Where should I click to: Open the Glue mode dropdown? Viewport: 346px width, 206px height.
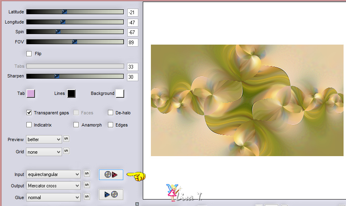coord(54,197)
